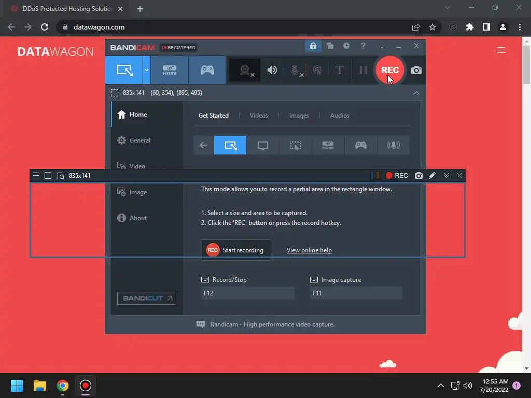Open Video settings in sidebar
The height and width of the screenshot is (398, 531).
[147, 166]
